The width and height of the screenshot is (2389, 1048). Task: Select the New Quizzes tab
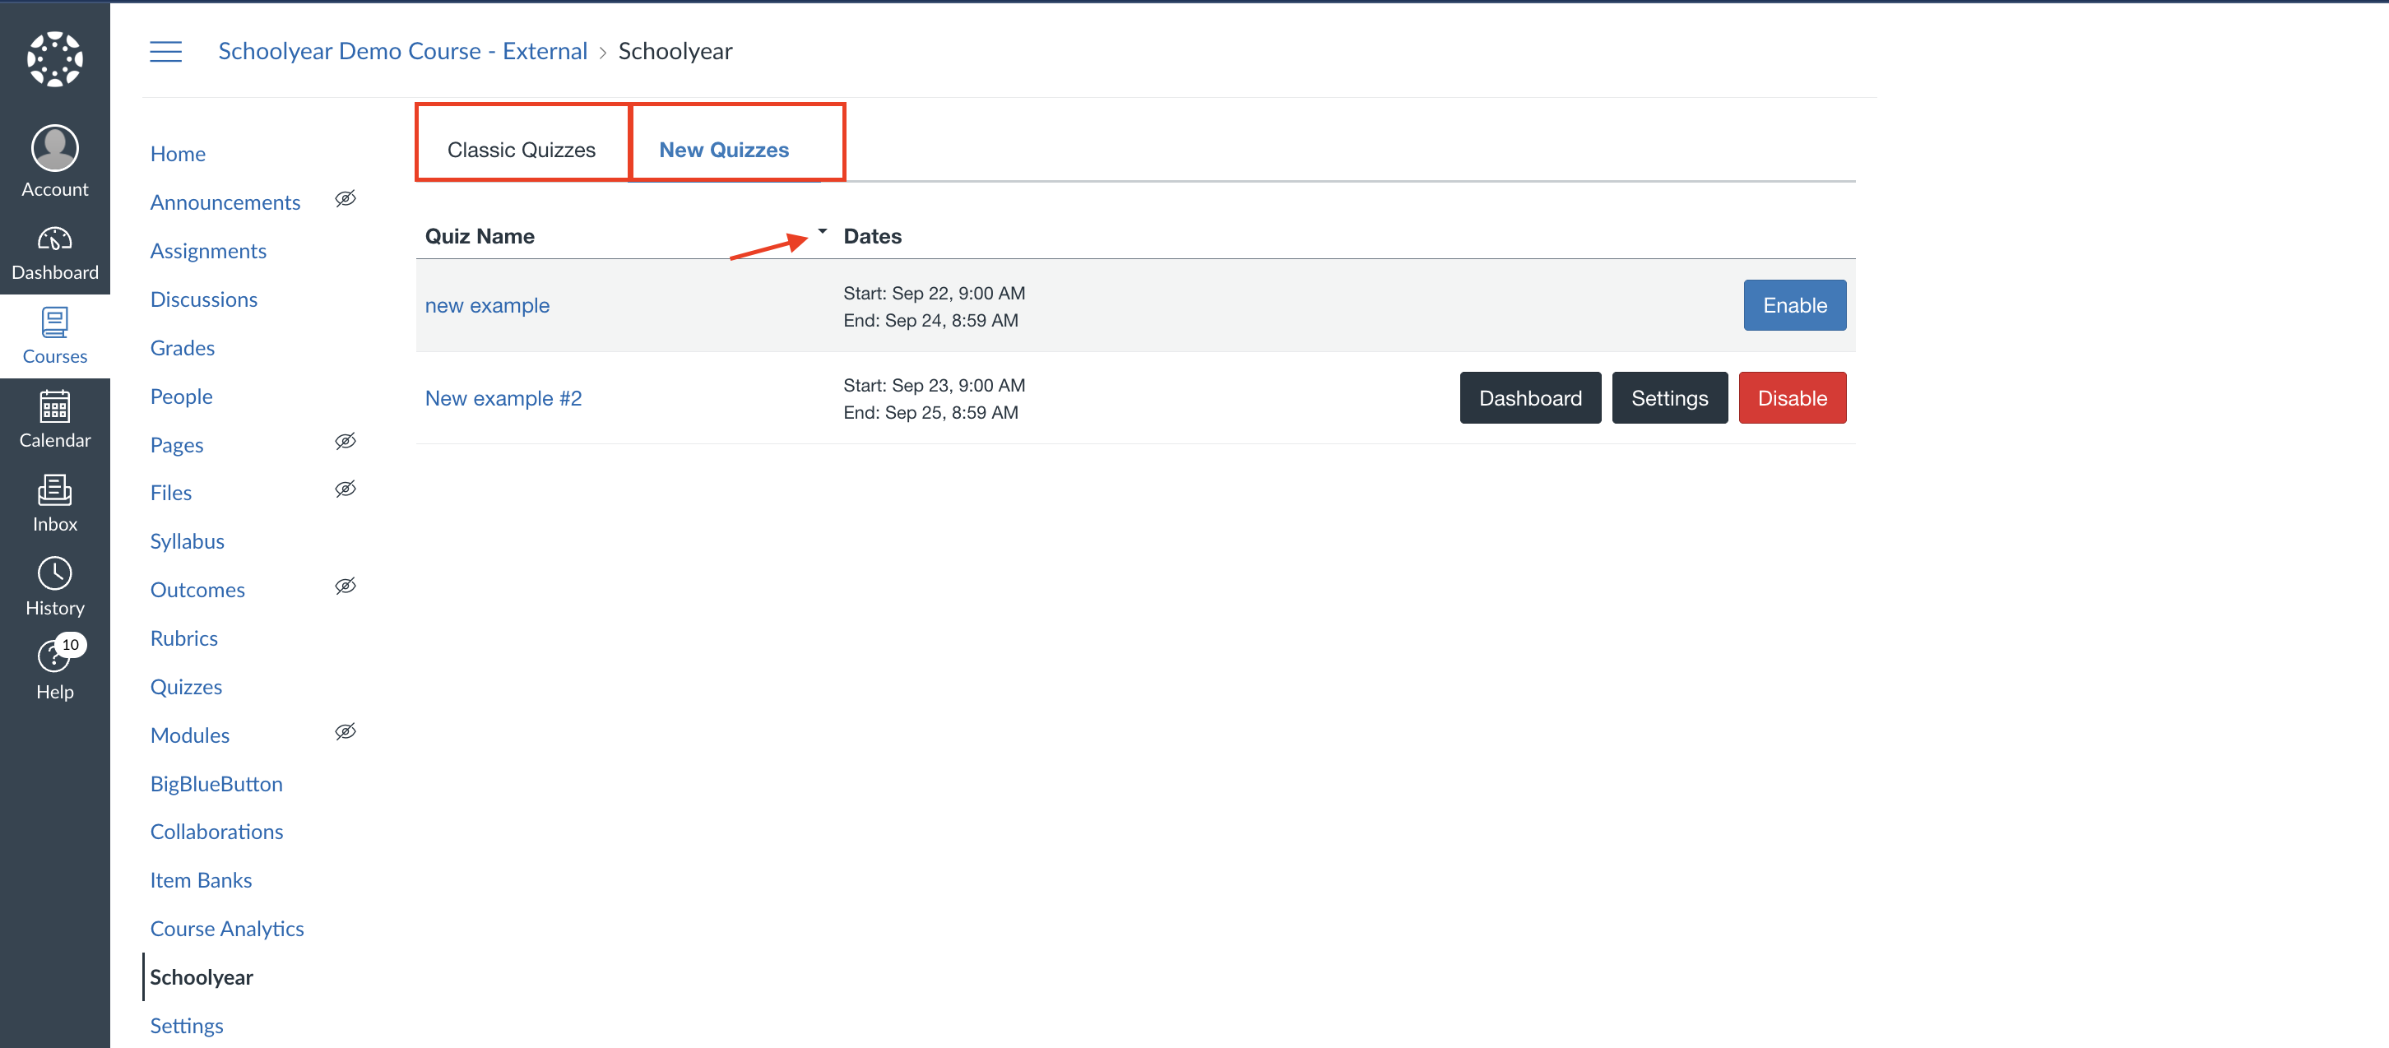tap(723, 150)
